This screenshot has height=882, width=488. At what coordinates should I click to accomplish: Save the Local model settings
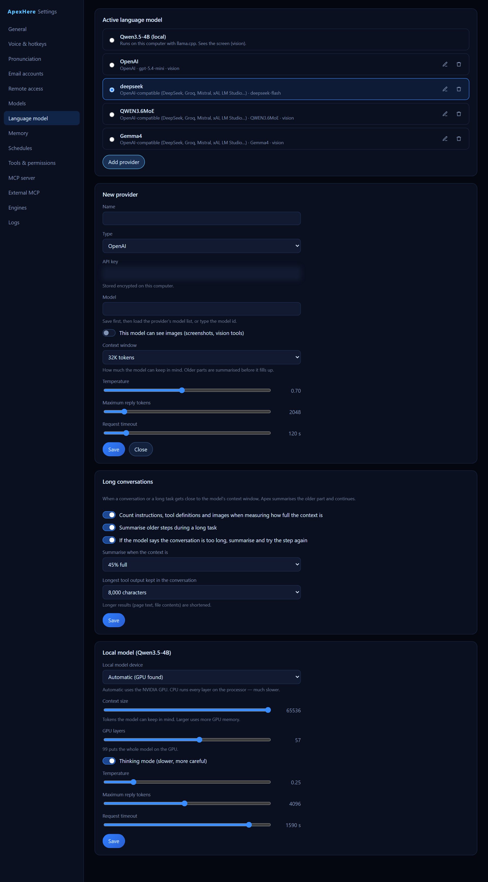pyautogui.click(x=114, y=841)
